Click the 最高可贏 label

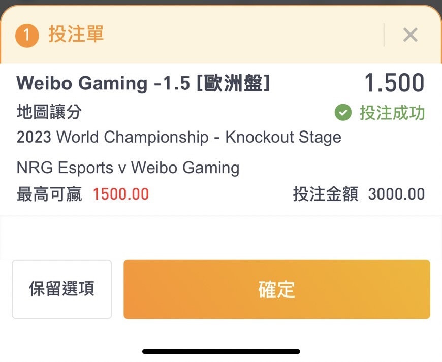tap(49, 194)
